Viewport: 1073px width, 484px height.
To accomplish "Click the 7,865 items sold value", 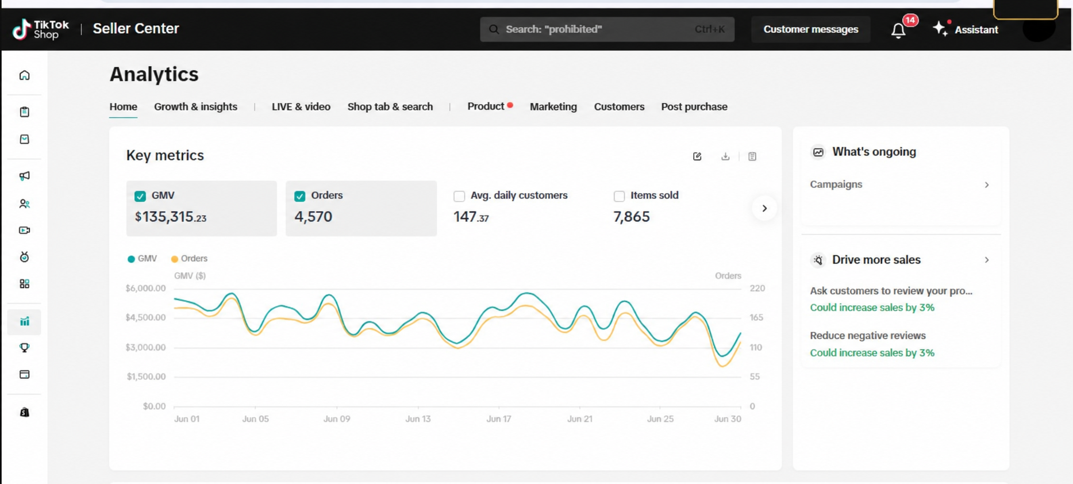I will coord(632,217).
